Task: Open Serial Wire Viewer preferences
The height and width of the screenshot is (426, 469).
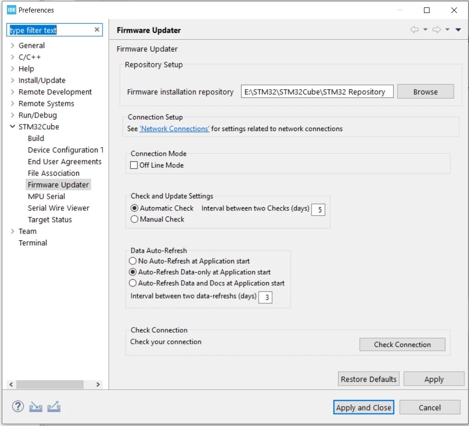Action: click(x=59, y=208)
